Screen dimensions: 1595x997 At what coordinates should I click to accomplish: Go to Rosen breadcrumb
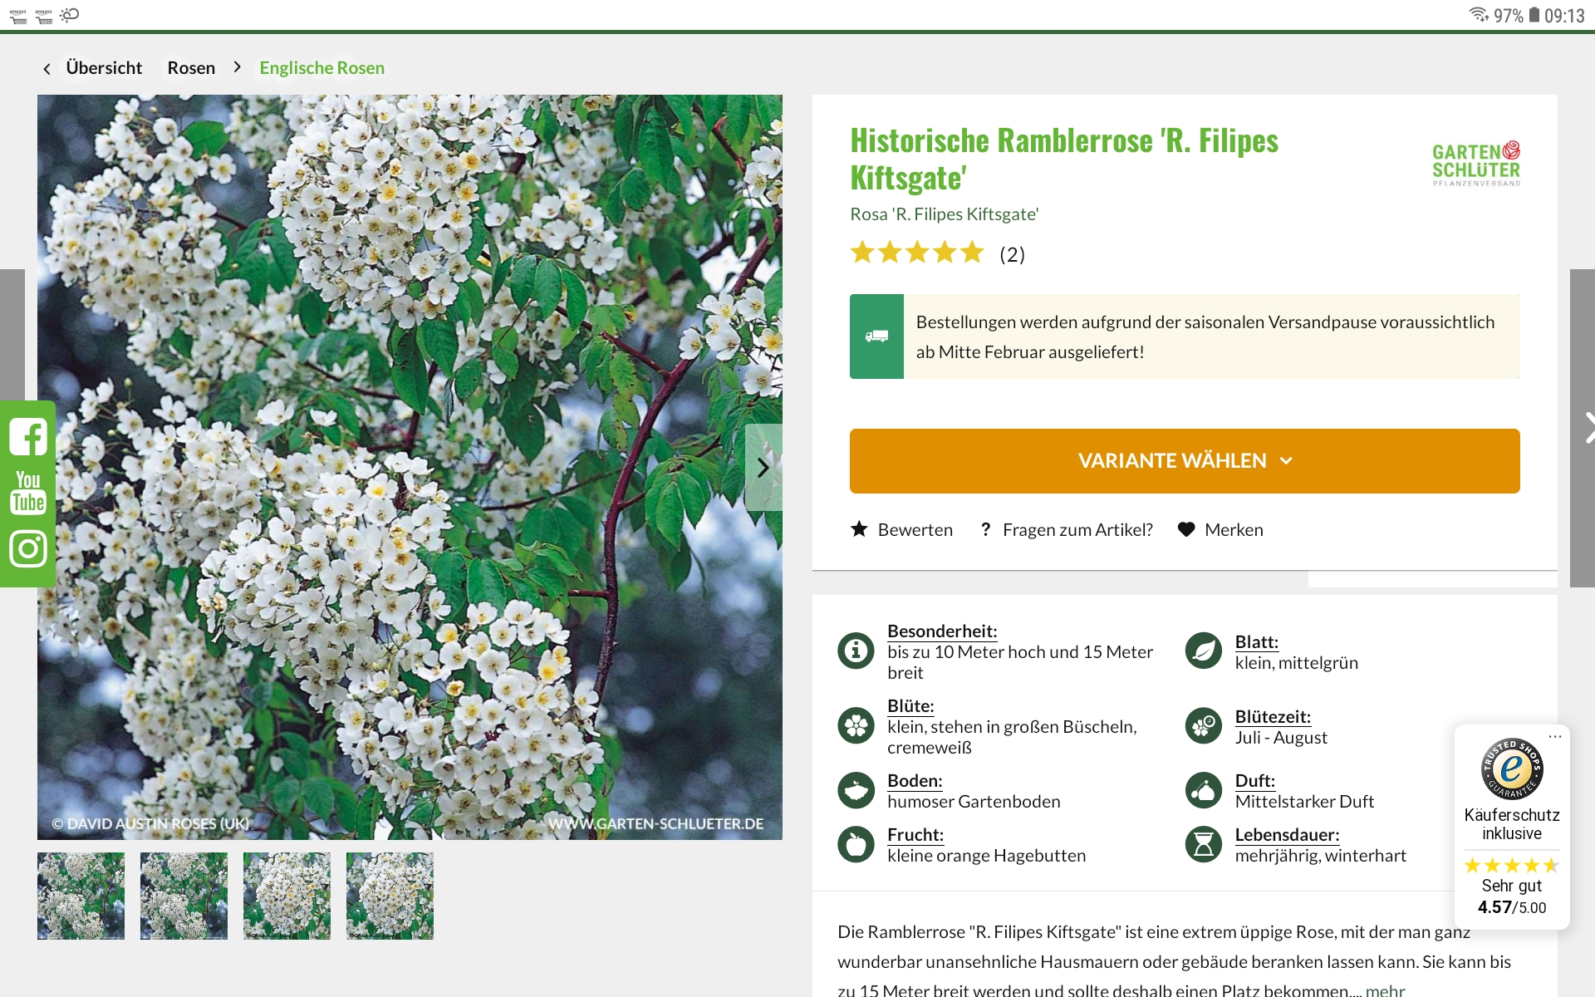(191, 68)
